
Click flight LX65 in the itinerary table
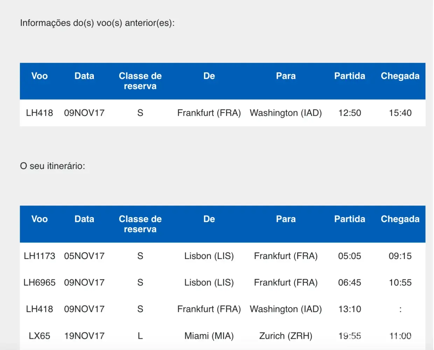tap(40, 336)
